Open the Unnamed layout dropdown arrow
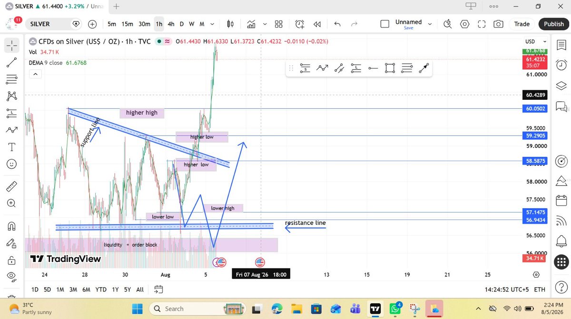The image size is (571, 319). point(430,24)
